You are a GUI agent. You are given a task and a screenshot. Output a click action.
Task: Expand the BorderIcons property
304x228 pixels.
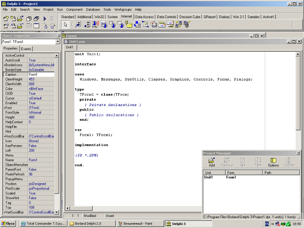click(x=4, y=65)
